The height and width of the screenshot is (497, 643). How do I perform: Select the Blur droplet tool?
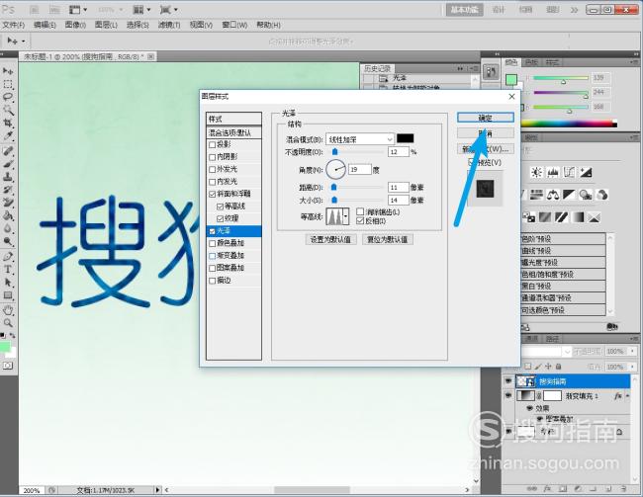[x=8, y=228]
